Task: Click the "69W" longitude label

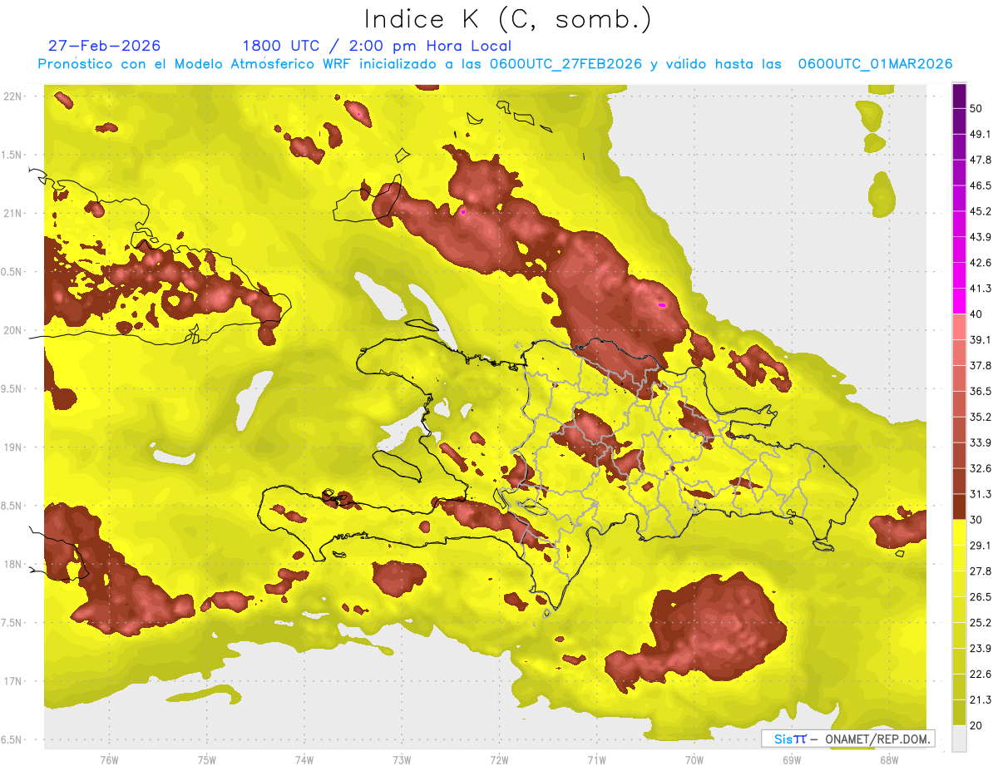Action: click(791, 760)
